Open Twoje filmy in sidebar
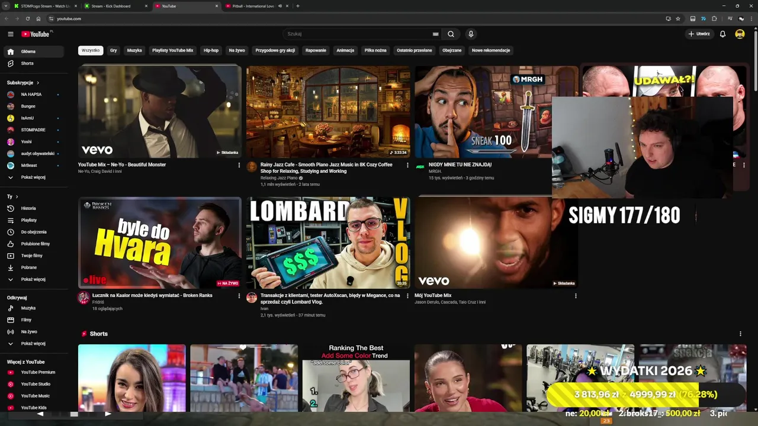The image size is (758, 426). coord(34,256)
